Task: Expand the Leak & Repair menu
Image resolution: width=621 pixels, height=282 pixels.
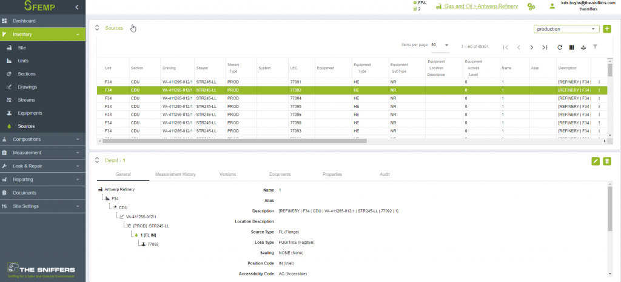Action: pos(42,166)
